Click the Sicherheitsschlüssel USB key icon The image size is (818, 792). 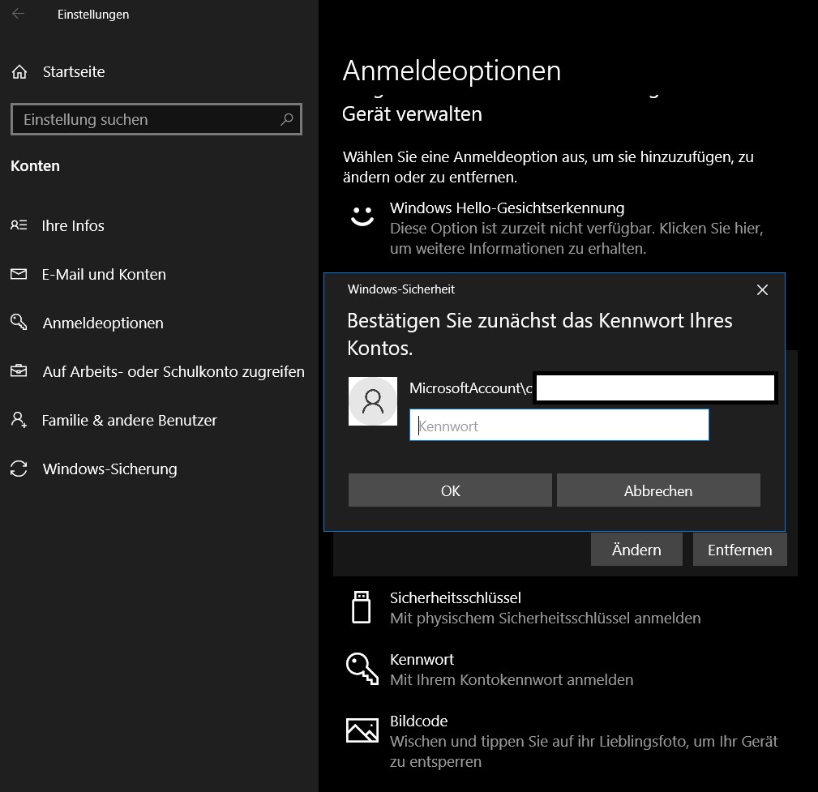tap(361, 607)
